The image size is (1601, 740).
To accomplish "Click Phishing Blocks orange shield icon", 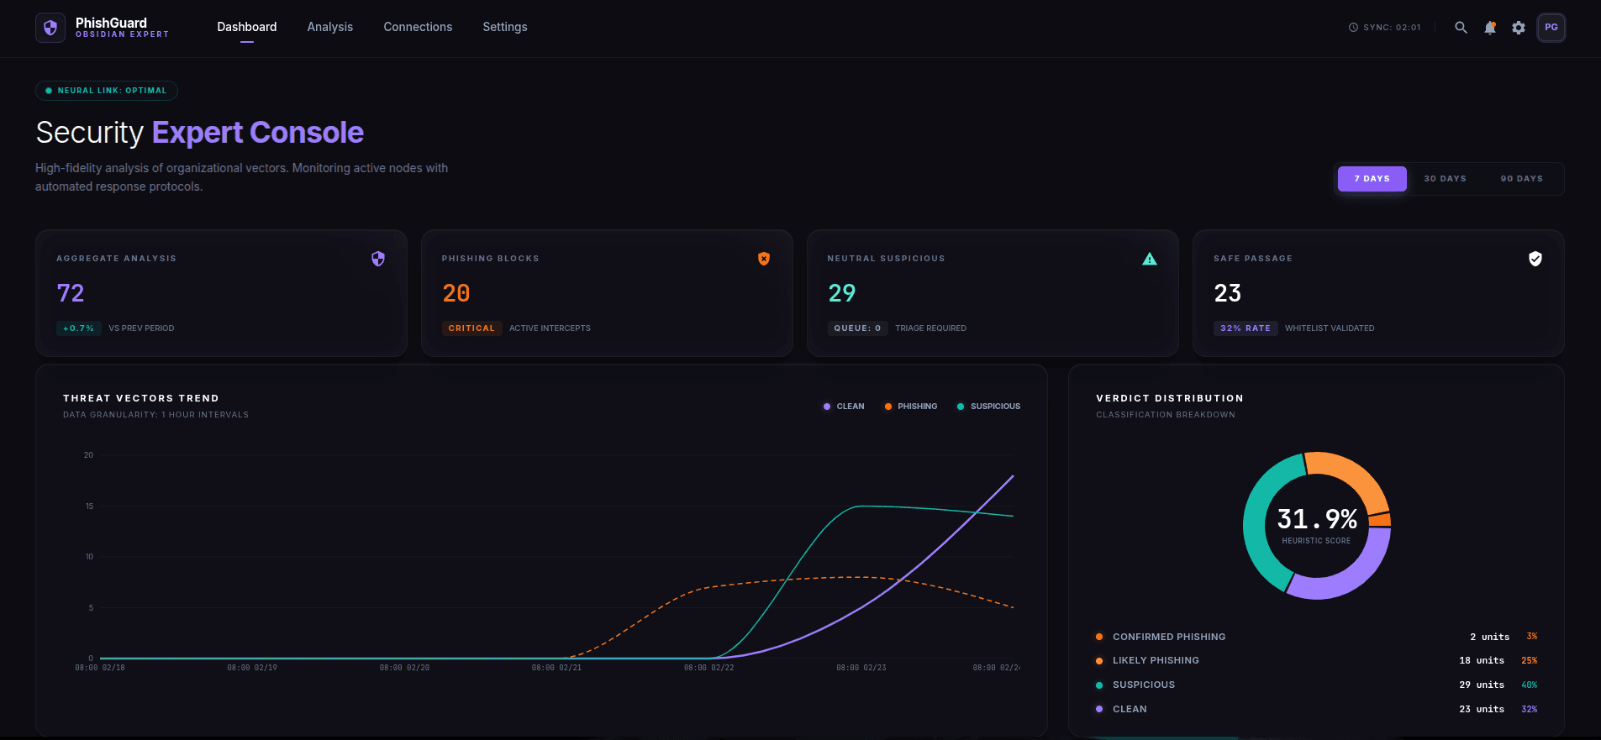I will (x=763, y=259).
